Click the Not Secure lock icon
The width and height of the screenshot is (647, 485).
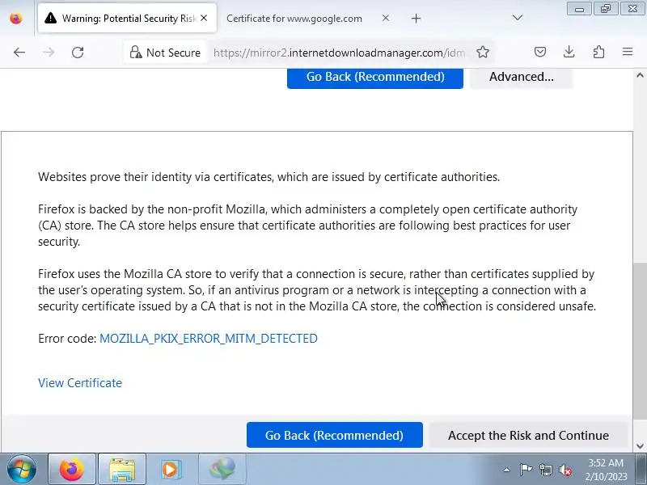(136, 53)
